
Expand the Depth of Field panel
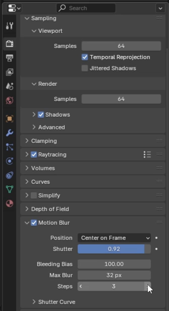click(27, 209)
